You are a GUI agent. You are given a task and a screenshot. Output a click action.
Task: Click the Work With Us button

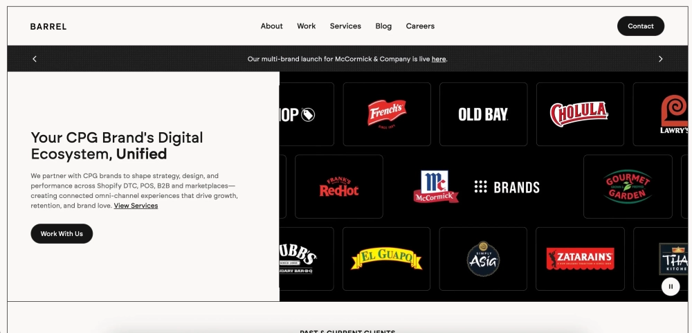62,234
